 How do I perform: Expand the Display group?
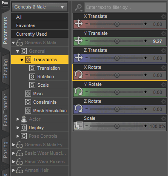(x=18, y=128)
